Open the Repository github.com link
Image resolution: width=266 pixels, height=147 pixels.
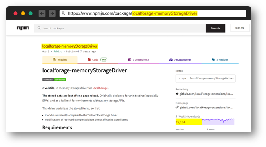pyautogui.click(x=206, y=94)
